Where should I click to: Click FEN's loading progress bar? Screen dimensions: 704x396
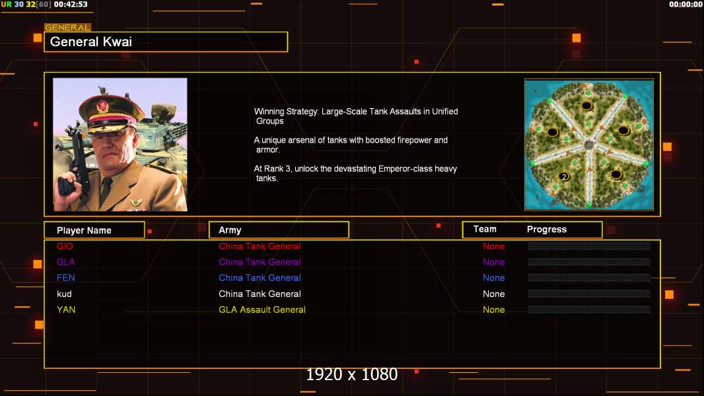click(589, 278)
